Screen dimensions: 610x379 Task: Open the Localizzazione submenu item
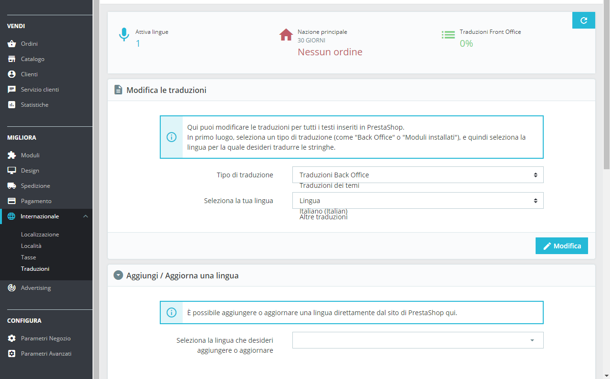[40, 235]
